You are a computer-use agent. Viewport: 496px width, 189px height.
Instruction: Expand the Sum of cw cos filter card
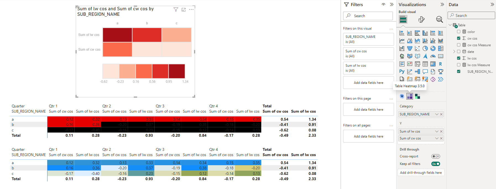tap(369, 54)
